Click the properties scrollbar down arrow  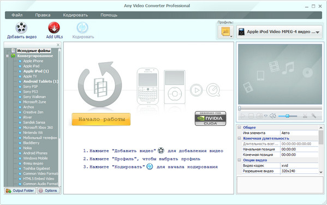point(321,172)
